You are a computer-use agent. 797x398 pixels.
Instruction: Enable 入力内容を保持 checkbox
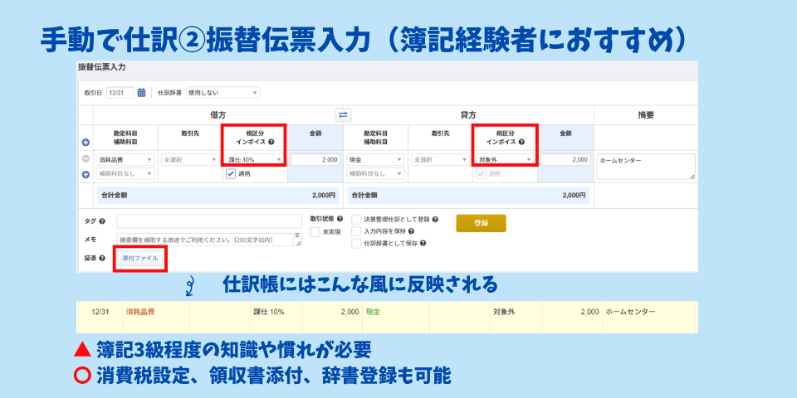point(356,231)
